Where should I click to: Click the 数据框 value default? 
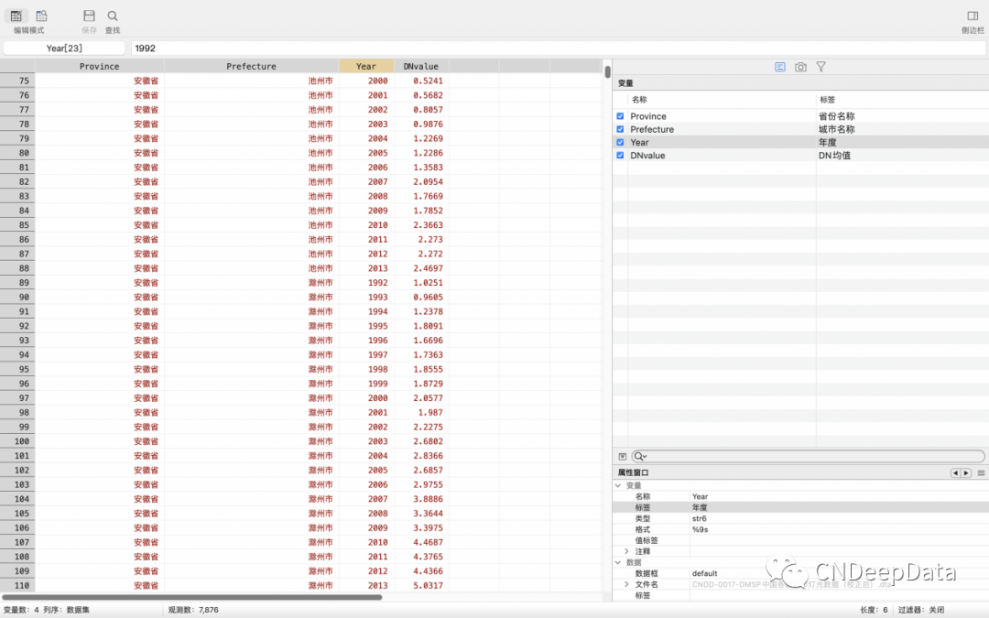tap(704, 573)
